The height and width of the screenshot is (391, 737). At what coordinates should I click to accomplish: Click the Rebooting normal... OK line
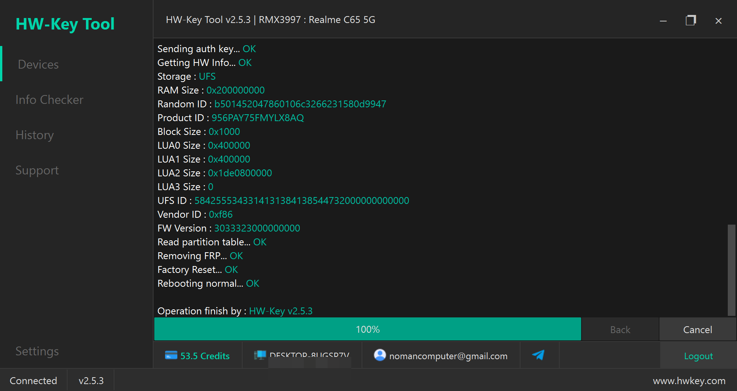coord(208,283)
